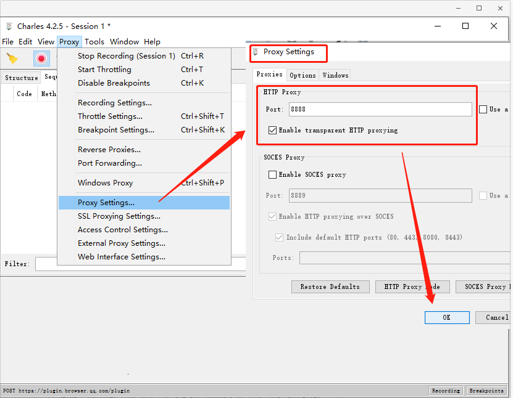The height and width of the screenshot is (398, 513).
Task: Click the Method column header
Action: pos(48,94)
